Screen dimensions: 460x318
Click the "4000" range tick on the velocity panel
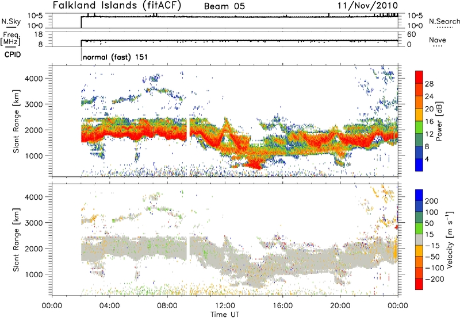click(x=33, y=197)
